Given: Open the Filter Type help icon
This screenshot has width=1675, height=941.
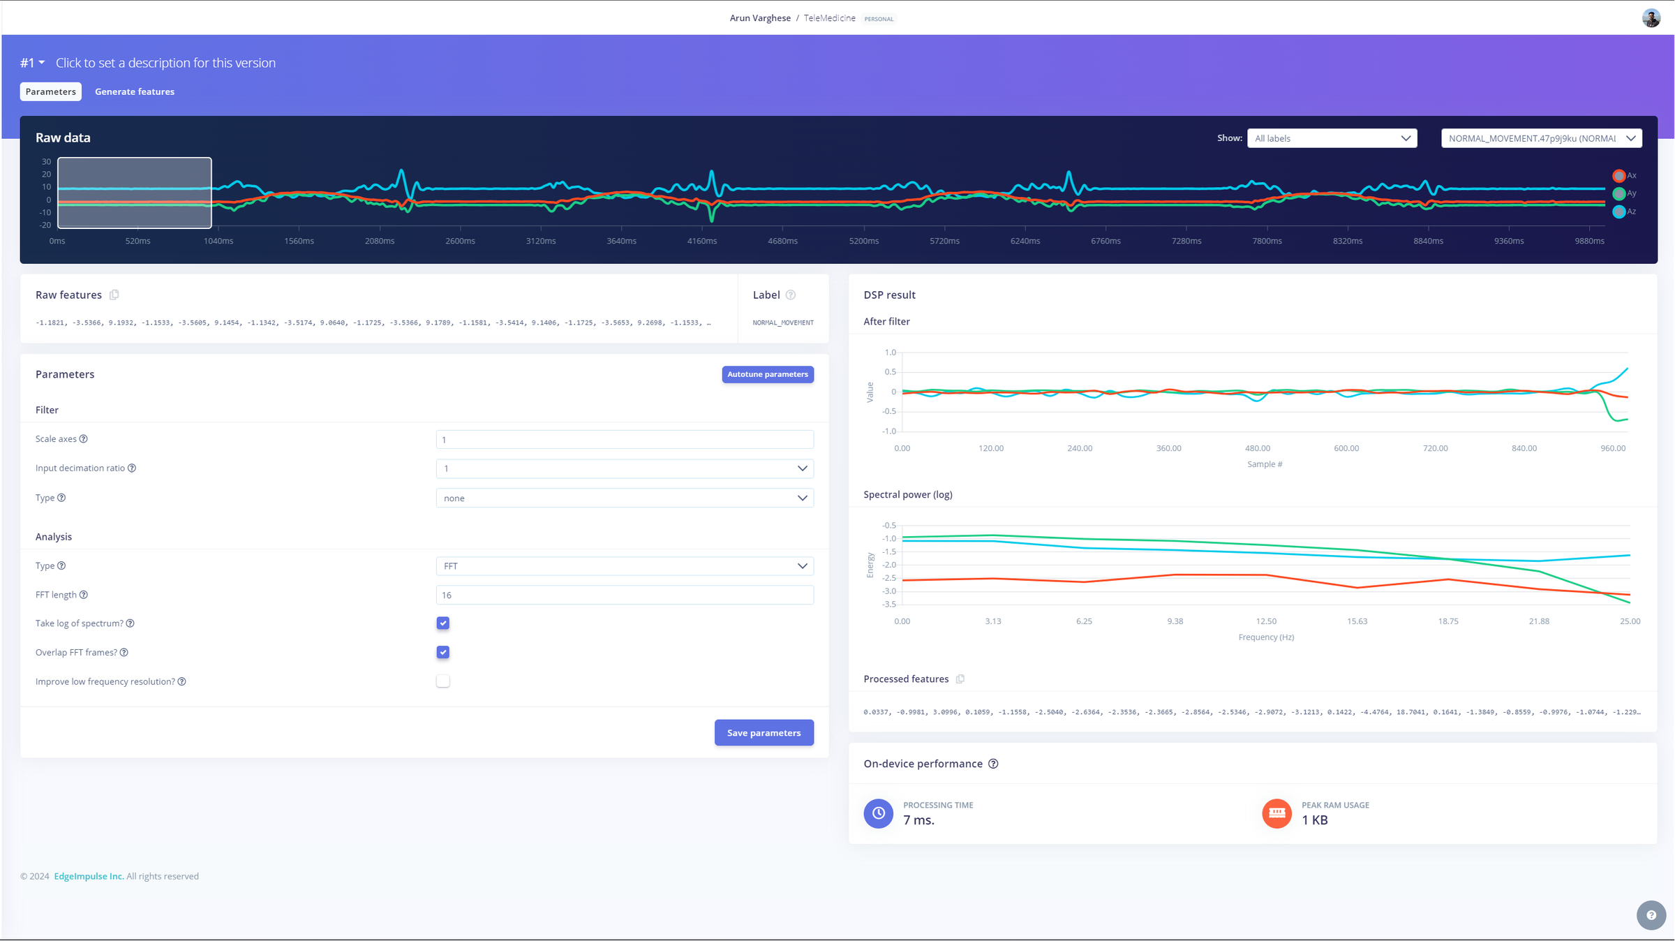Looking at the screenshot, I should tap(61, 498).
